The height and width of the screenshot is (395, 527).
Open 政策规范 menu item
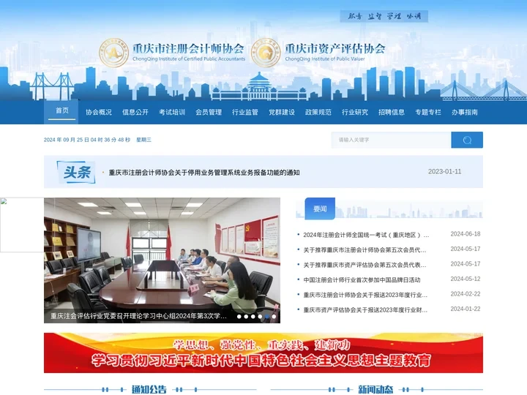(318, 112)
